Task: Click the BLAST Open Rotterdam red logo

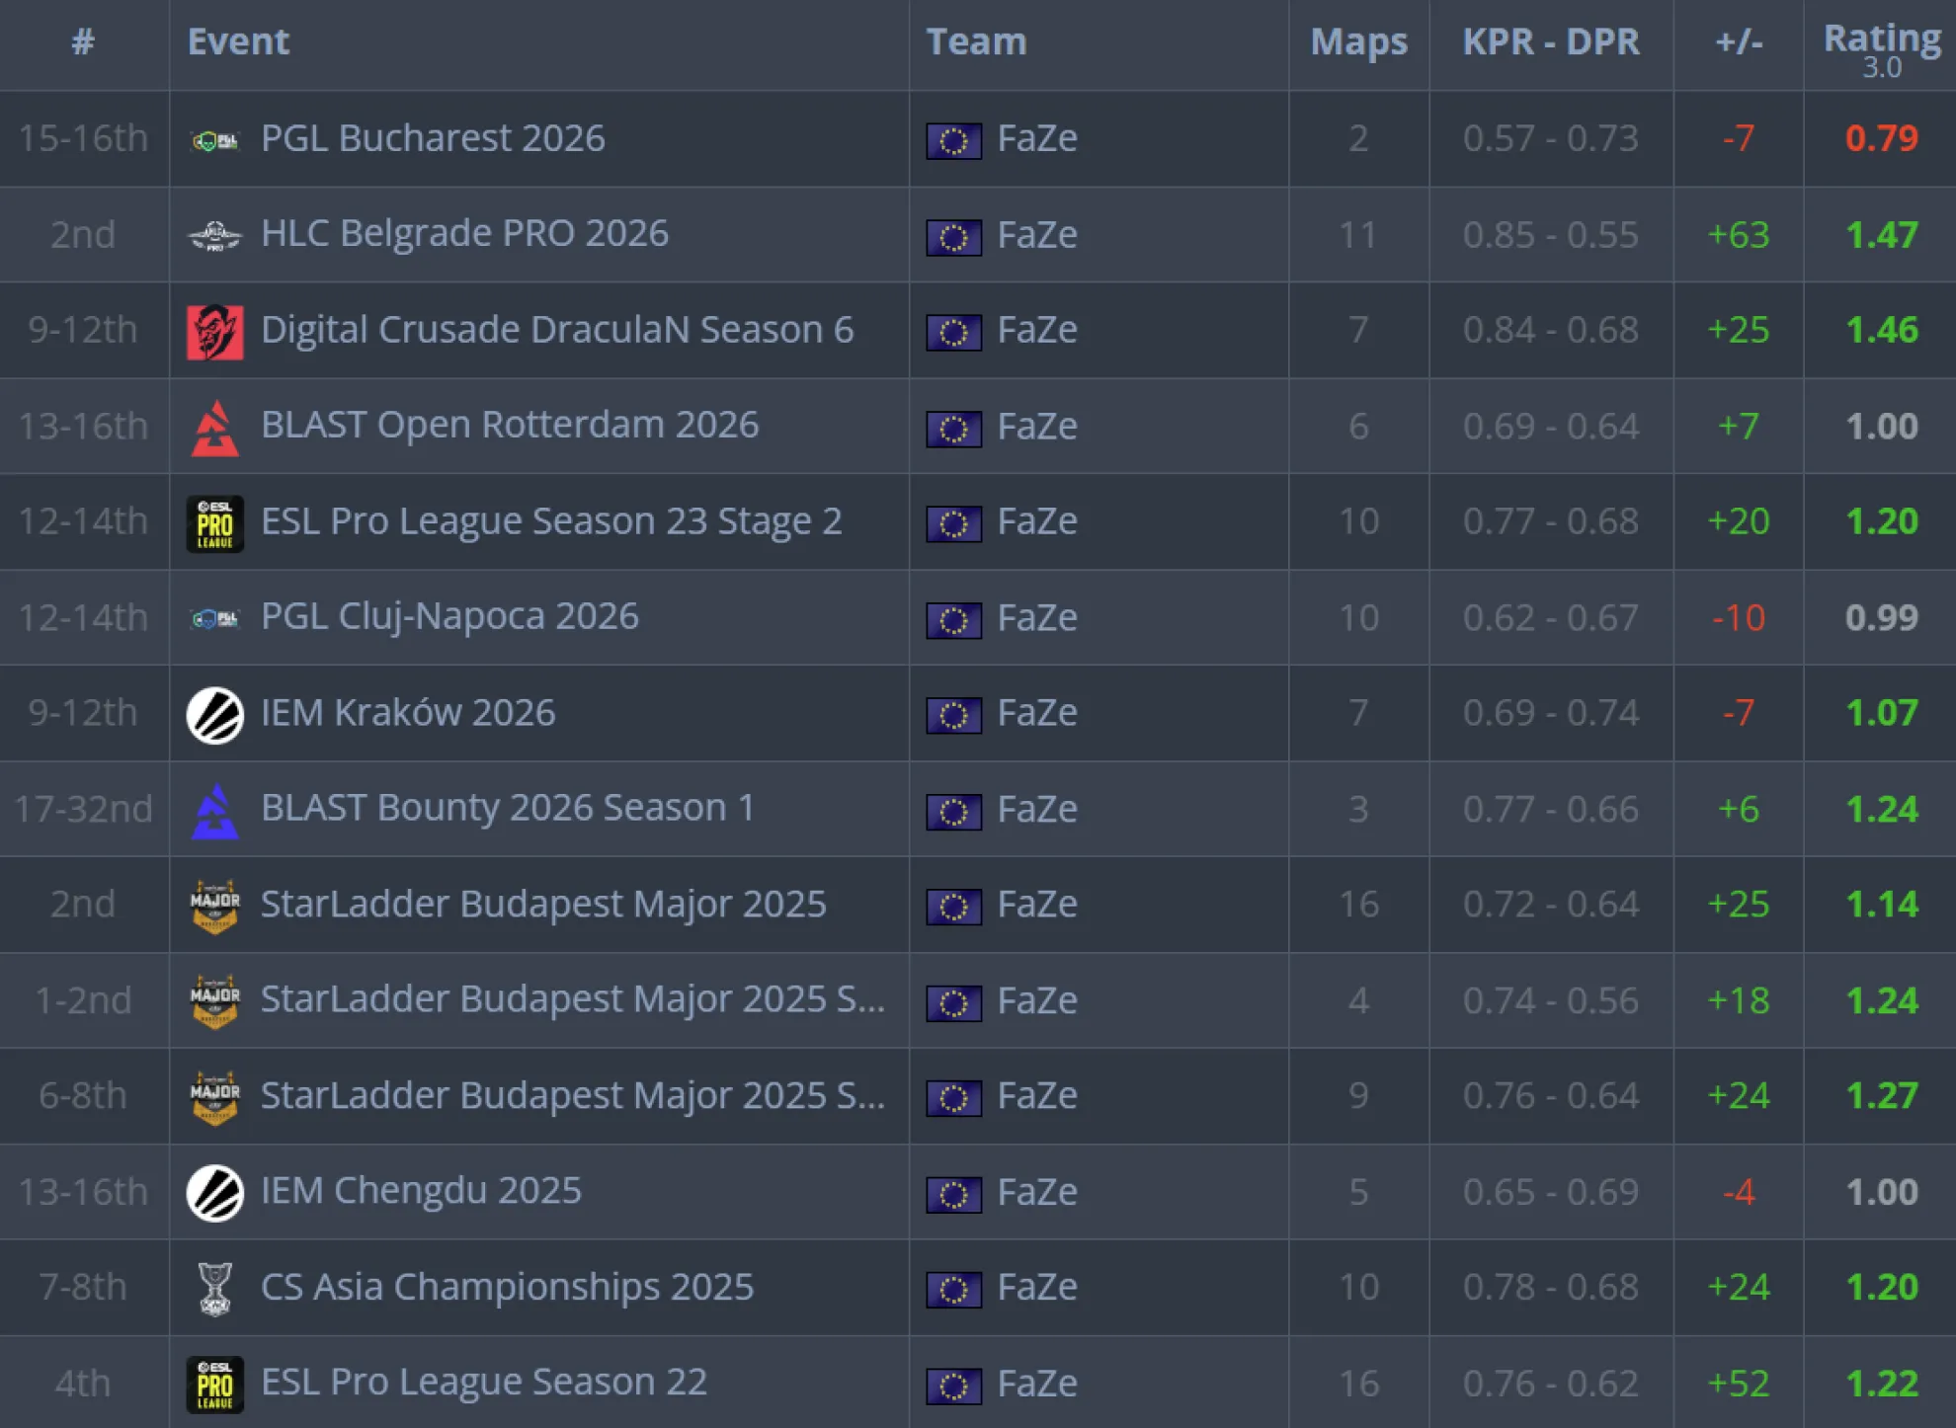Action: pos(214,428)
